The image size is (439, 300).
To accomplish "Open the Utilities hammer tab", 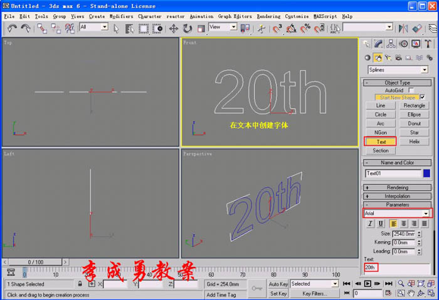I will click(428, 44).
